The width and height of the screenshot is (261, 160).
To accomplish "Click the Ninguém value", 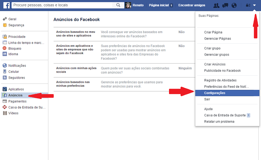I will click(x=185, y=68).
